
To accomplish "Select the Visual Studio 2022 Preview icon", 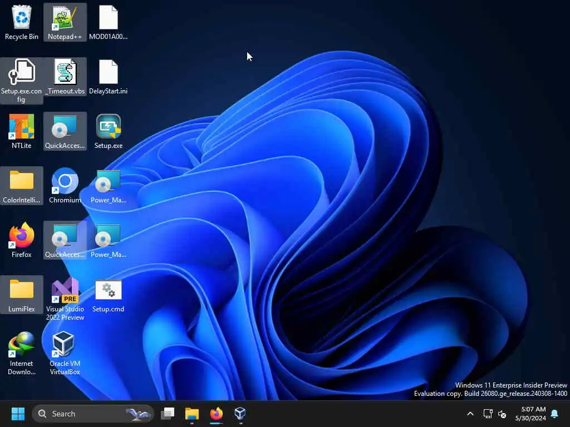I will pos(65,299).
